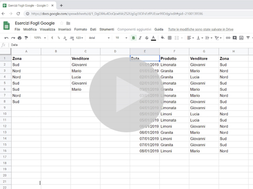Select row 16 header
253x189 pixels.
tap(5, 151)
